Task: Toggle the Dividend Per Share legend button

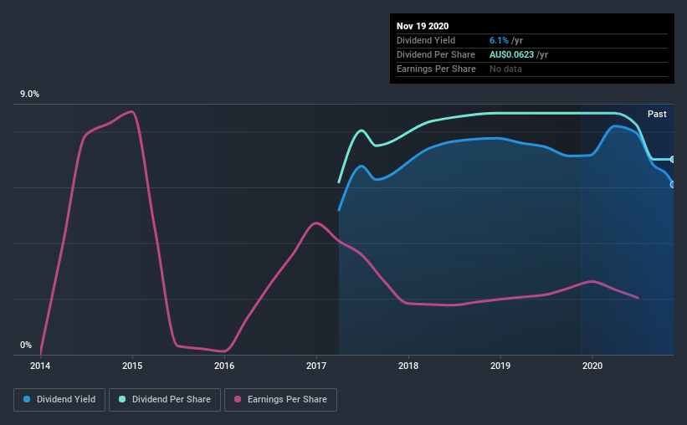Action: pyautogui.click(x=165, y=400)
